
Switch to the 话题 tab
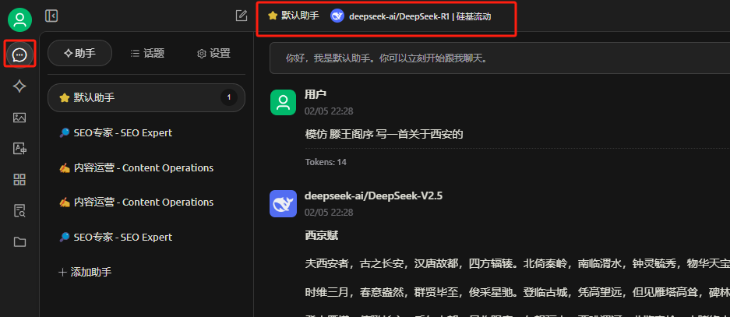(x=147, y=53)
